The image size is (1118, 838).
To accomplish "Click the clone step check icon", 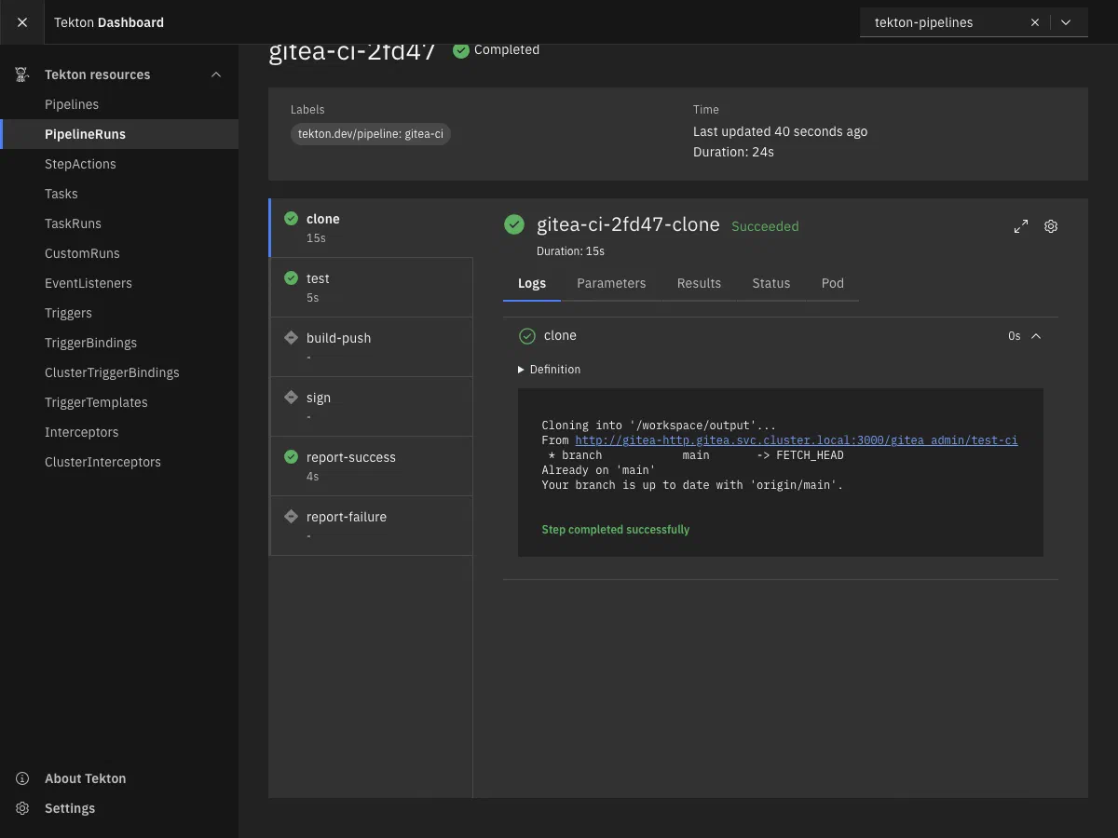I will 527,336.
